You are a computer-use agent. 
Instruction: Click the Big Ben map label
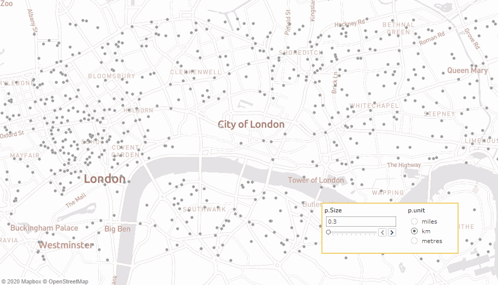click(x=117, y=229)
